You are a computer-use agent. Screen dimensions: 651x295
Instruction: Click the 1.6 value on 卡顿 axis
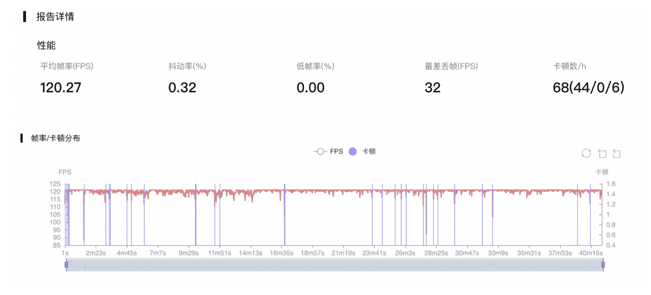[x=612, y=184]
